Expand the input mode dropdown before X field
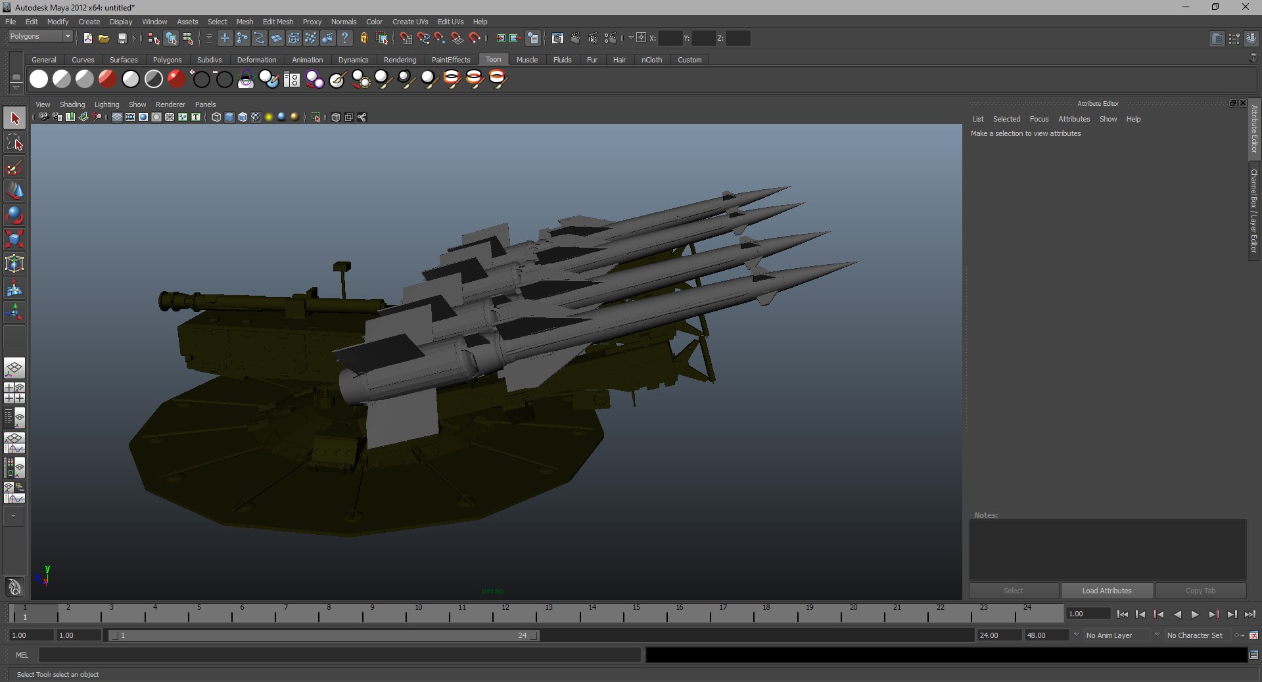The width and height of the screenshot is (1262, 682). (x=631, y=38)
